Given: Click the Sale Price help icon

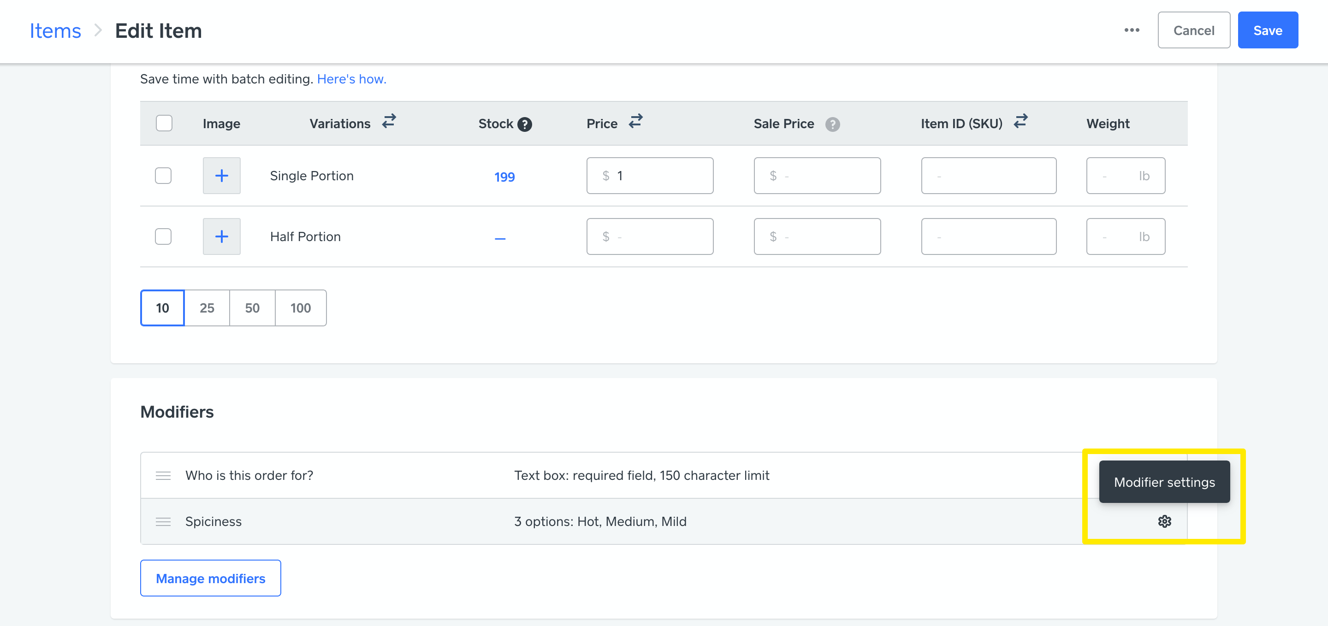Looking at the screenshot, I should [x=832, y=124].
